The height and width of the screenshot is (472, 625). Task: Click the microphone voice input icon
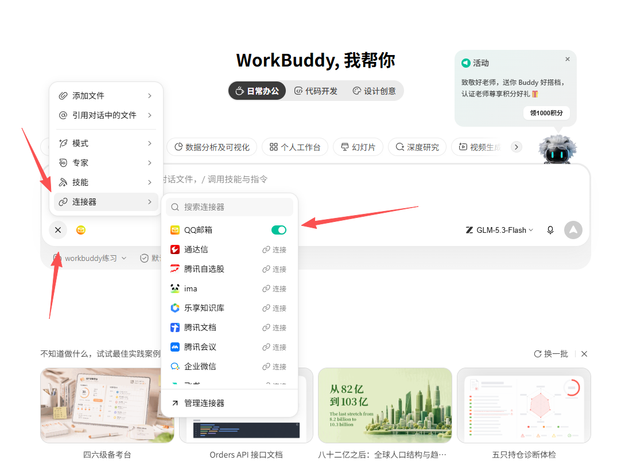point(550,230)
